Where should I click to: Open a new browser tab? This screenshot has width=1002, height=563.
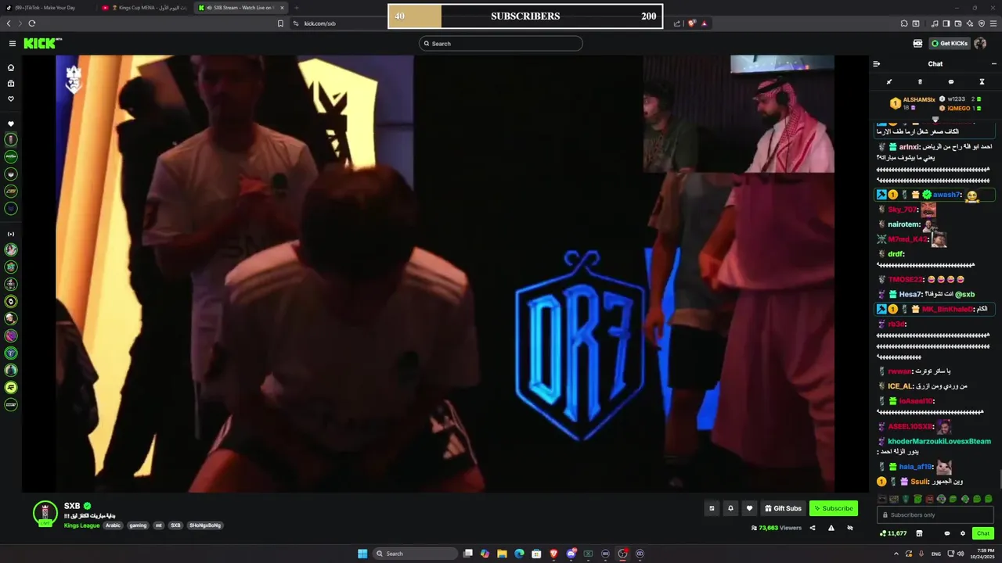pyautogui.click(x=297, y=8)
